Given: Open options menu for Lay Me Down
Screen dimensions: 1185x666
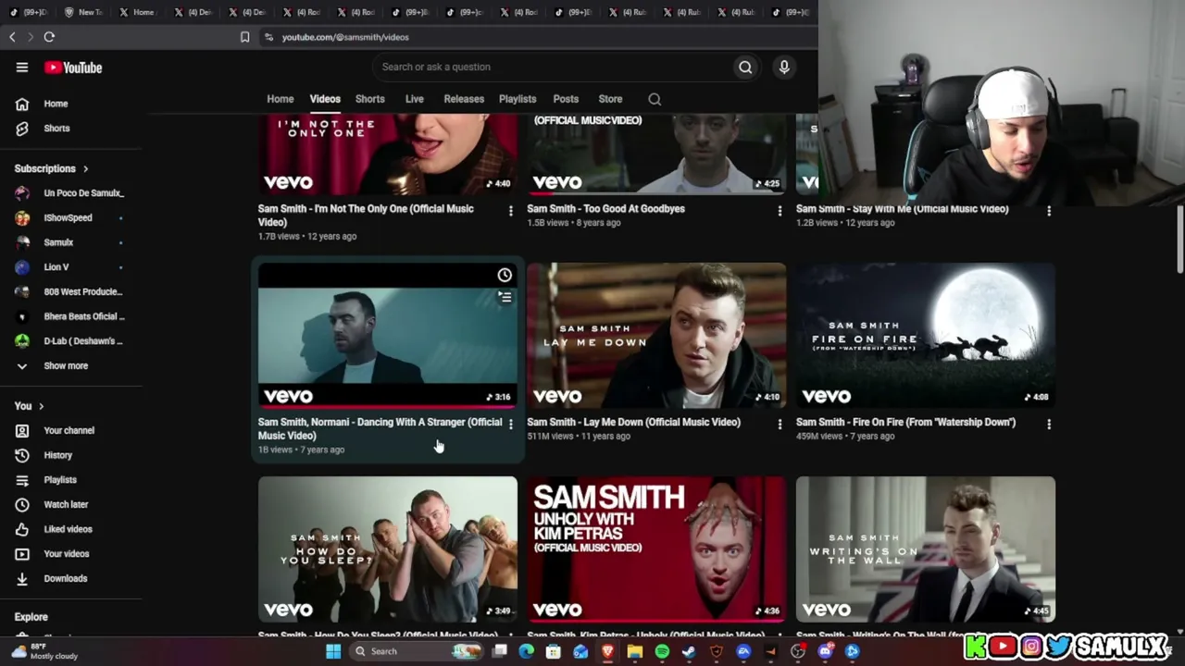Looking at the screenshot, I should (780, 424).
